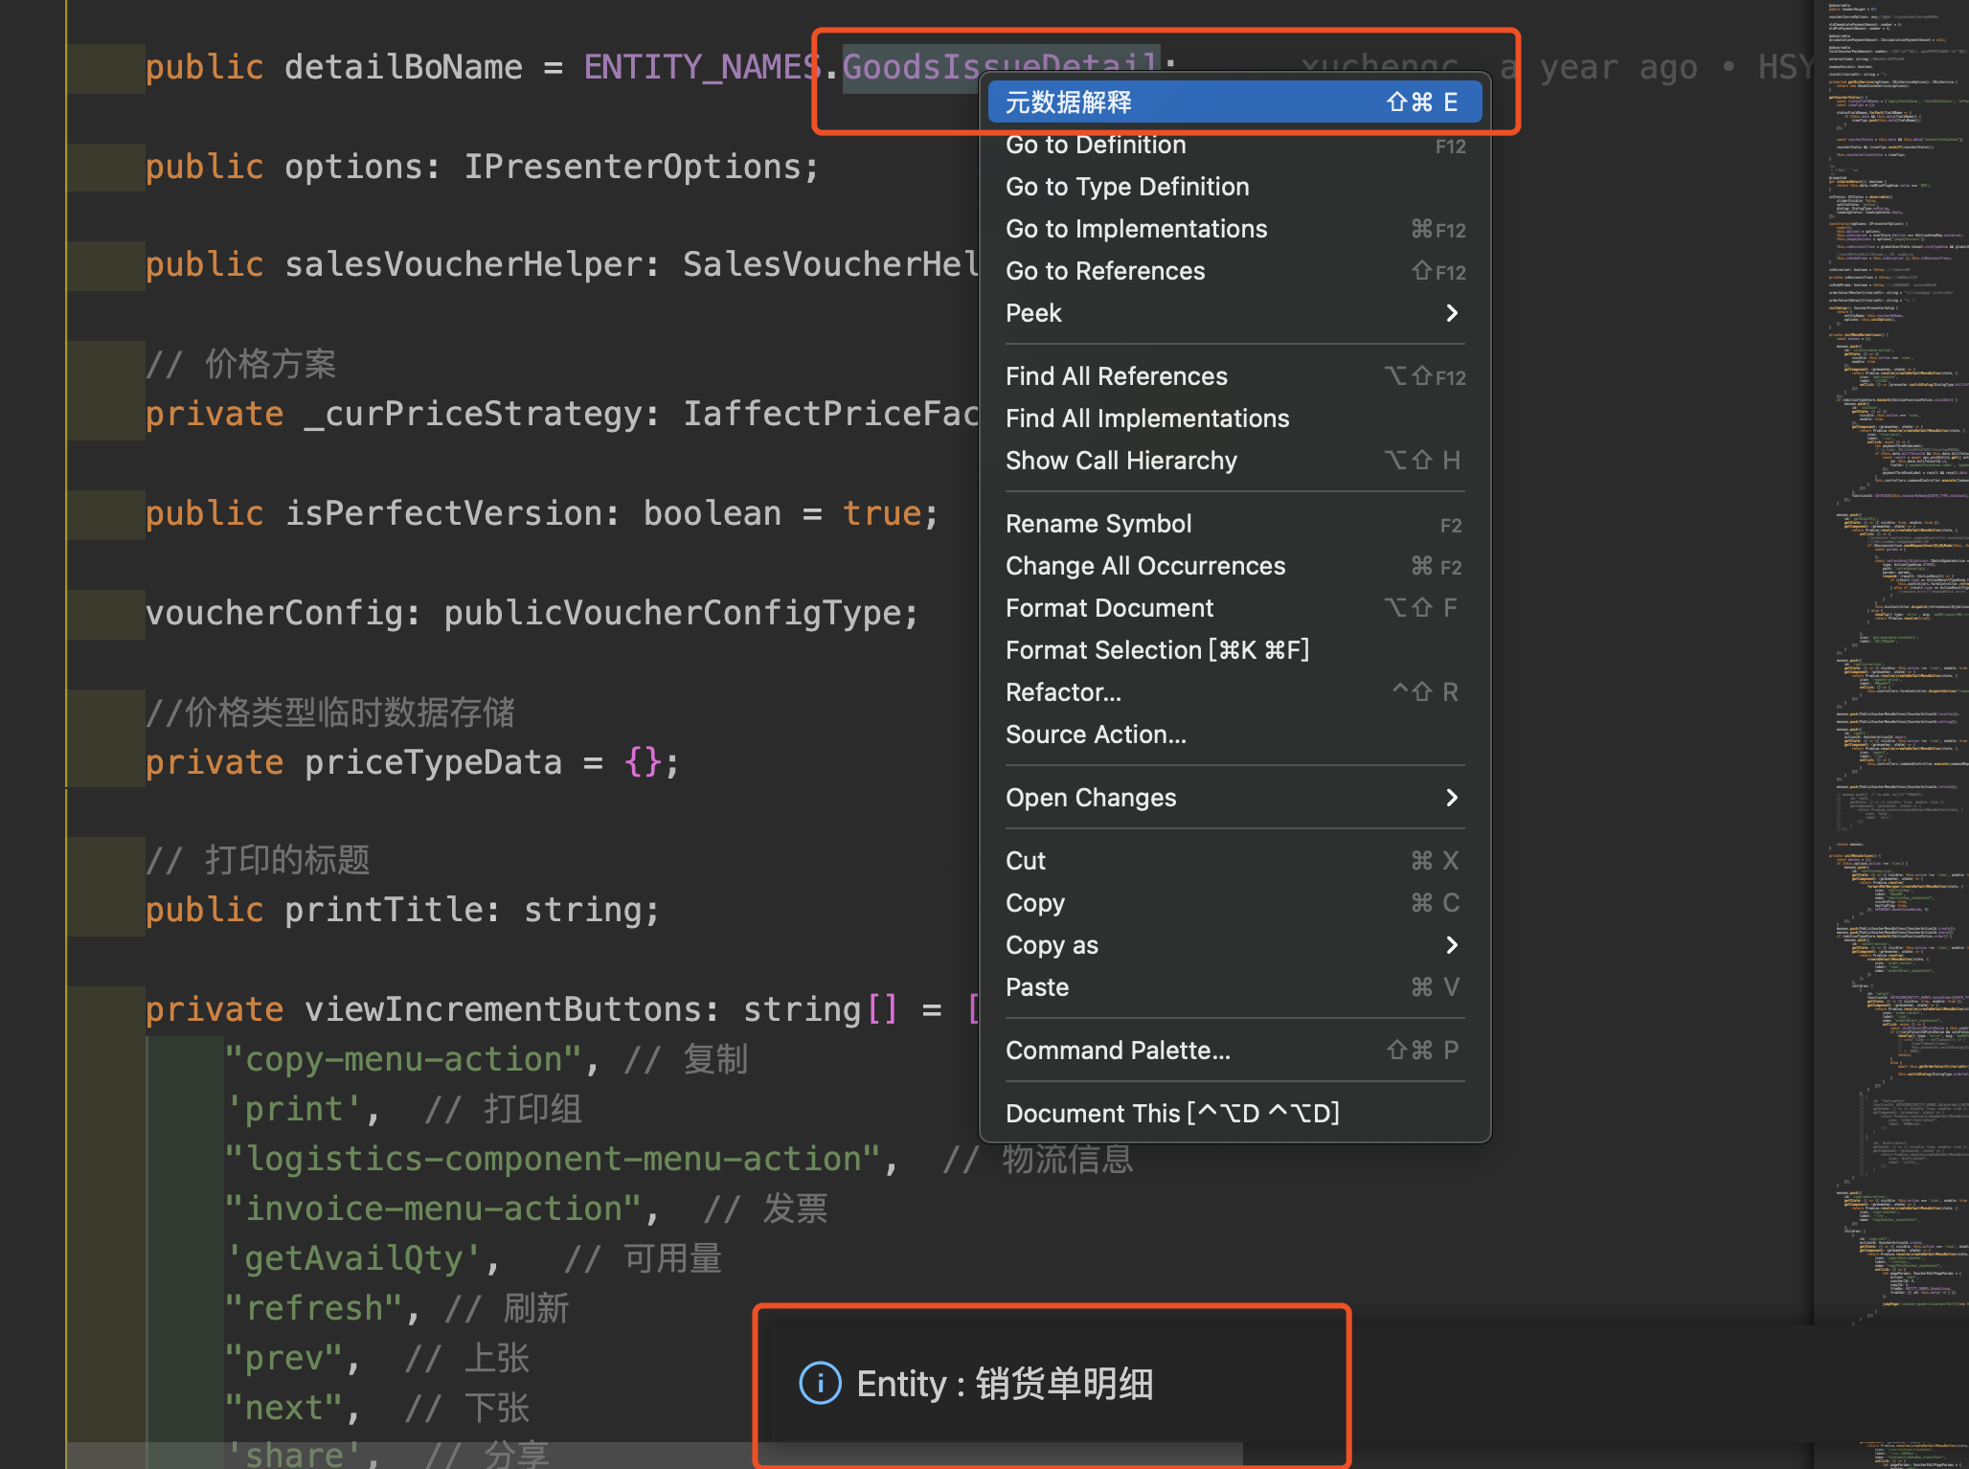
Task: Click the detailBoName property name
Action: 403,67
